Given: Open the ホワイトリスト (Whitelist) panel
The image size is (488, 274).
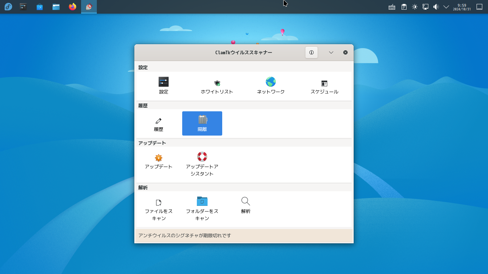Looking at the screenshot, I should point(217,86).
